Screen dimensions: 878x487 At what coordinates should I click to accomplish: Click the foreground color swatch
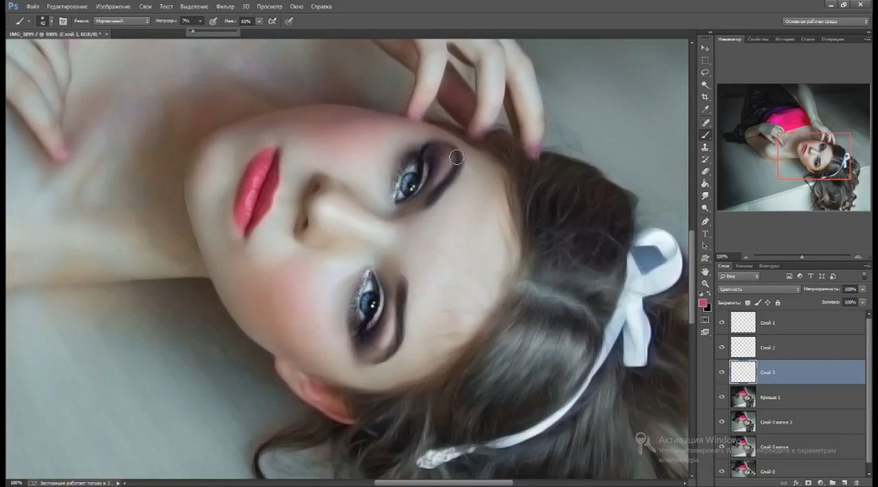[702, 303]
